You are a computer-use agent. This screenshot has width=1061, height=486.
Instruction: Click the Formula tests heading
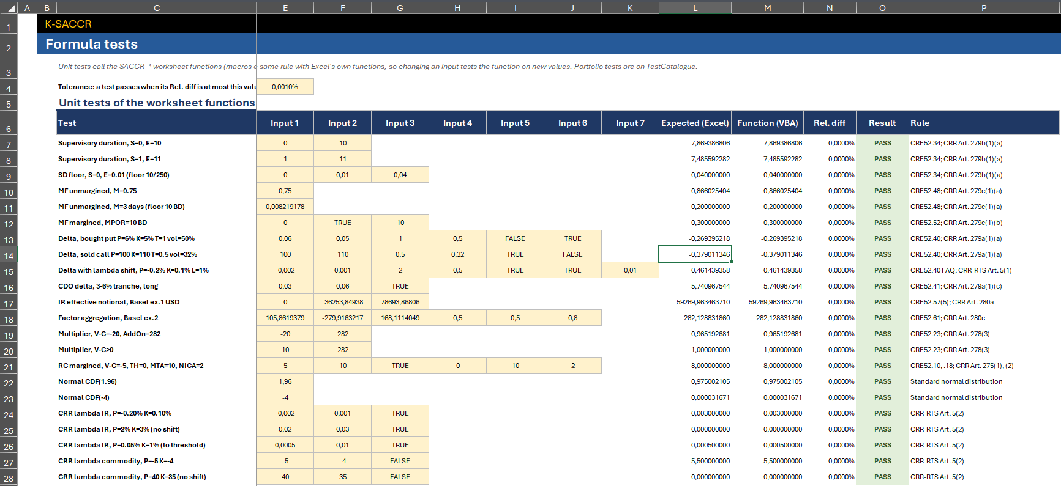[91, 44]
